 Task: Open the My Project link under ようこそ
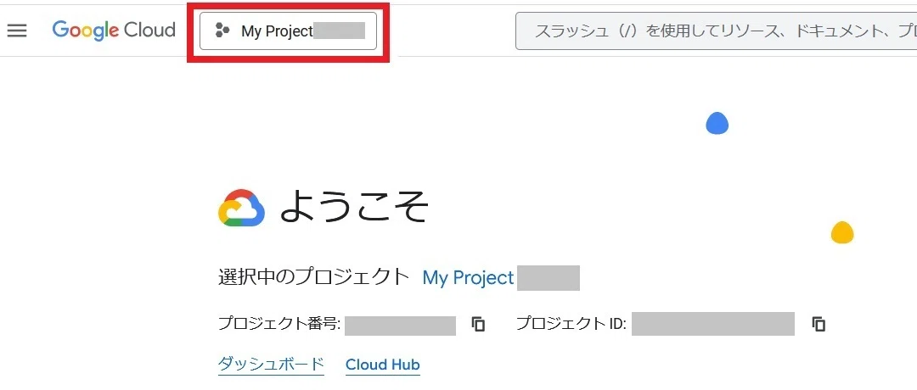[468, 277]
